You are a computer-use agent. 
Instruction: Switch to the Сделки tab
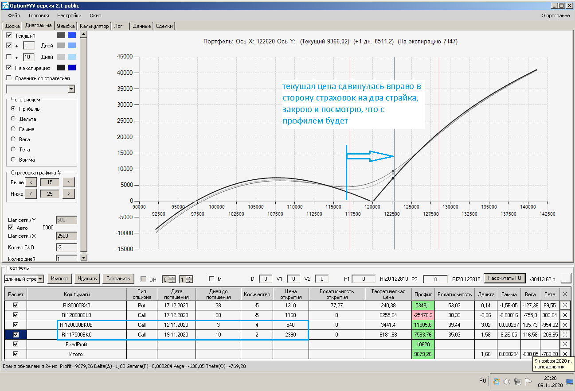pos(164,26)
